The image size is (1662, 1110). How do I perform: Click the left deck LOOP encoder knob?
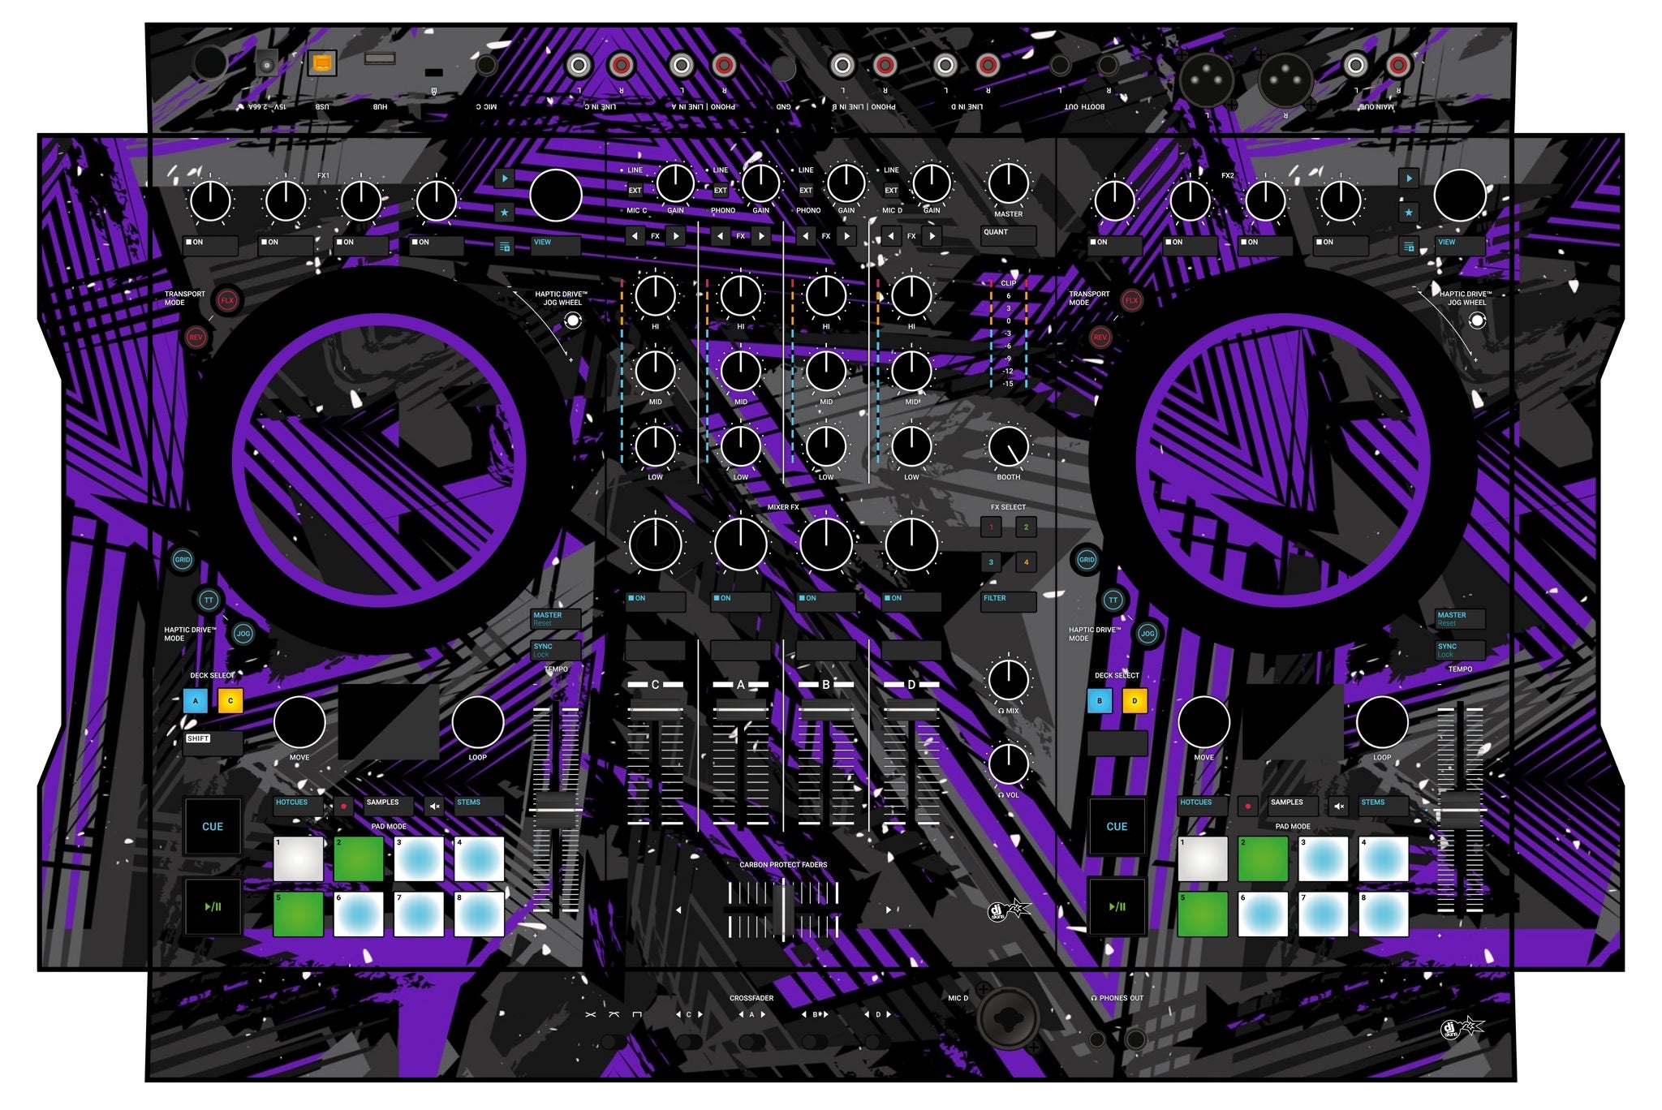tap(477, 722)
